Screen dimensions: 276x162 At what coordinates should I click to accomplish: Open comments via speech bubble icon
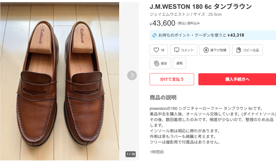tap(177, 50)
